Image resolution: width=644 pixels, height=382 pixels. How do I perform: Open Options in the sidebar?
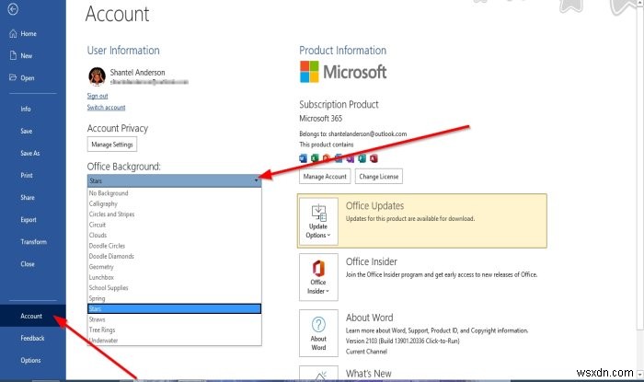[30, 360]
